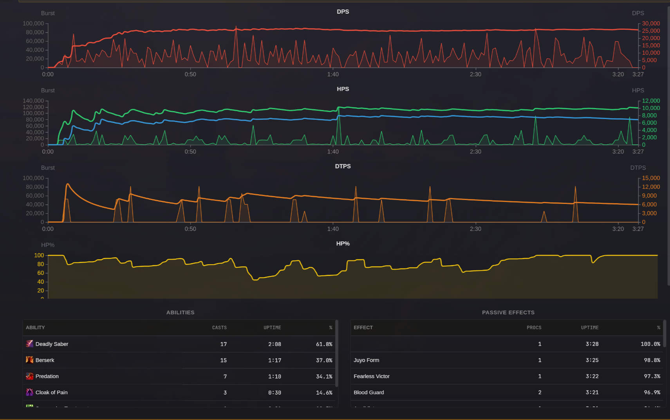
Task: Open the Cloak of Pain ability icon
Action: 29,392
